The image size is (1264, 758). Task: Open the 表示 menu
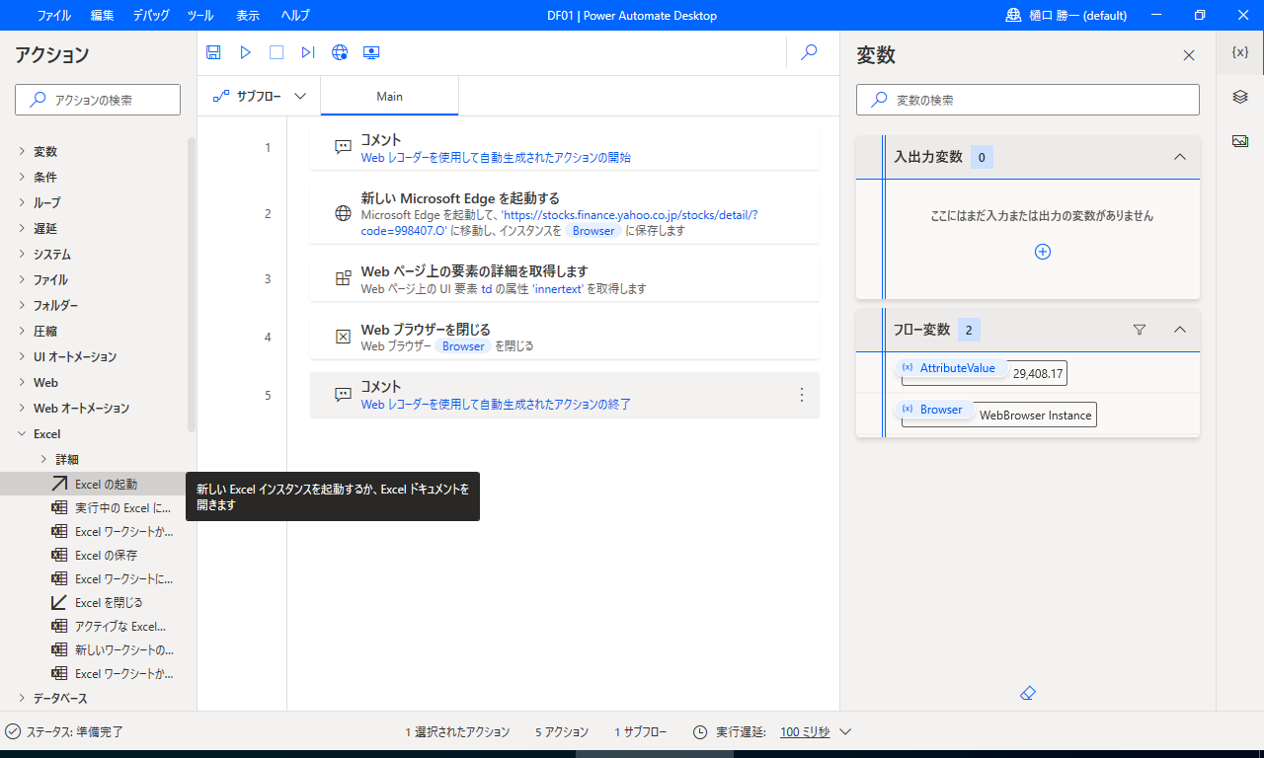click(x=248, y=15)
